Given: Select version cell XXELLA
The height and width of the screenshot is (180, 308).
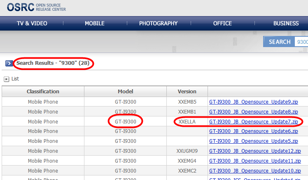Looking at the screenshot, I should point(187,121).
